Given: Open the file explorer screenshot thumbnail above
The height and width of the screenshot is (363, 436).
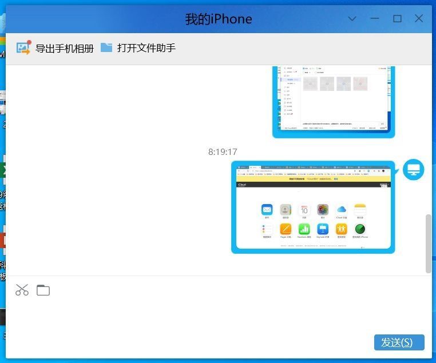Looking at the screenshot, I should pyautogui.click(x=334, y=102).
